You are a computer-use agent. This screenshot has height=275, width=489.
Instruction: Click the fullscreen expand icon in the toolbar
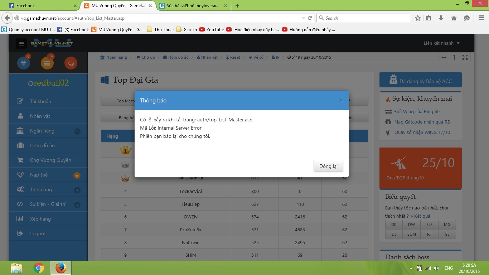pos(465,57)
